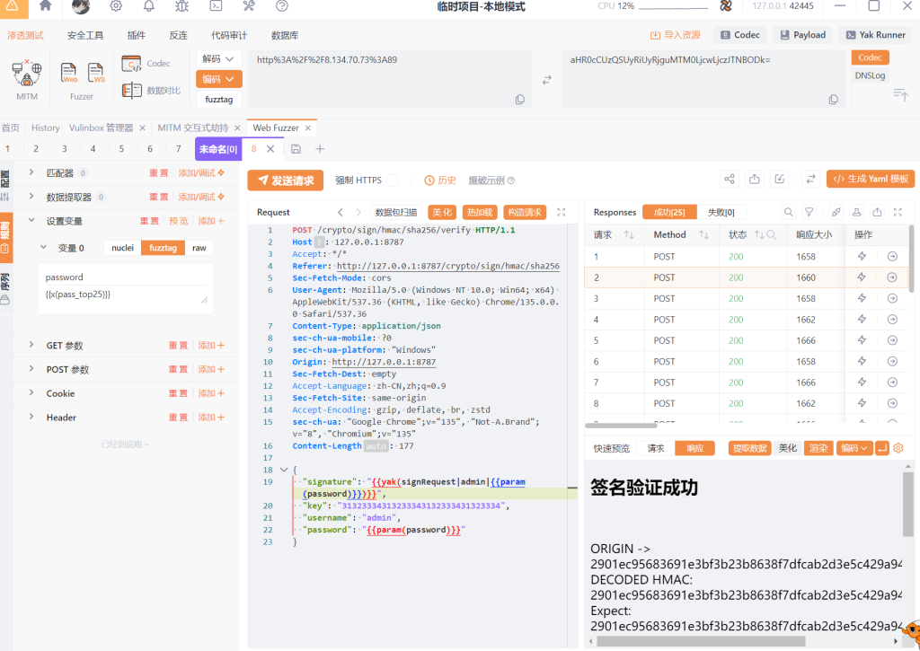Open the 解码 dropdown

point(219,58)
